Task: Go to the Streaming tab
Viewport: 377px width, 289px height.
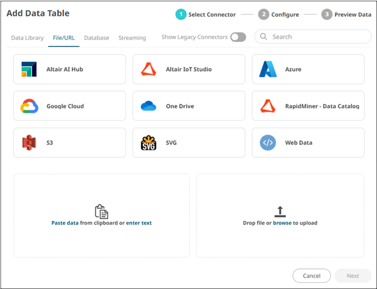Action: 132,38
